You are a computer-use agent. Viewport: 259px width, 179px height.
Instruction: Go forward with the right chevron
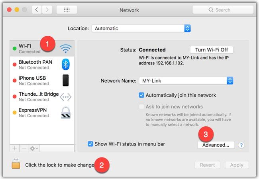click(x=47, y=10)
